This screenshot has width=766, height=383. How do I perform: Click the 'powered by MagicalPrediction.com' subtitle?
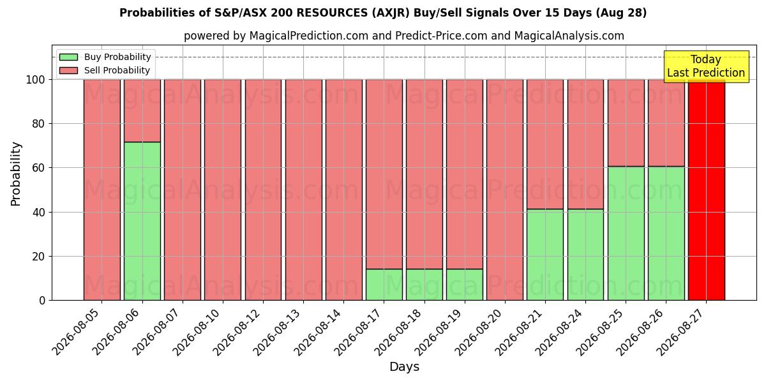(404, 36)
